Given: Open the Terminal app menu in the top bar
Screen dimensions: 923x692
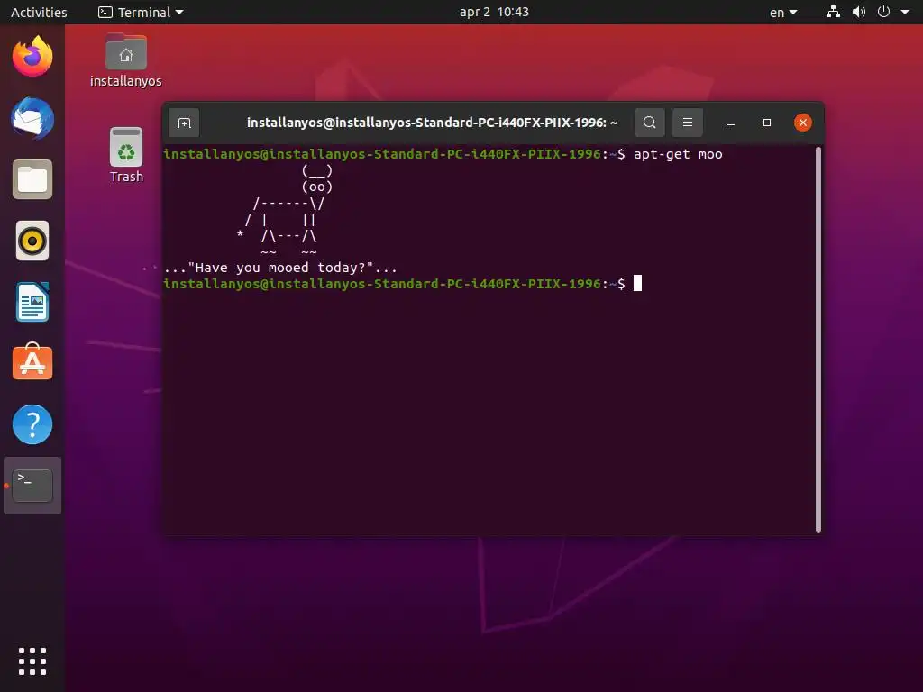Looking at the screenshot, I should click(141, 13).
